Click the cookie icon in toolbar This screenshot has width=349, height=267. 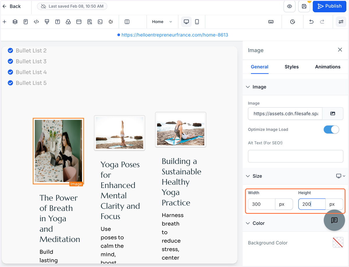coord(111,22)
